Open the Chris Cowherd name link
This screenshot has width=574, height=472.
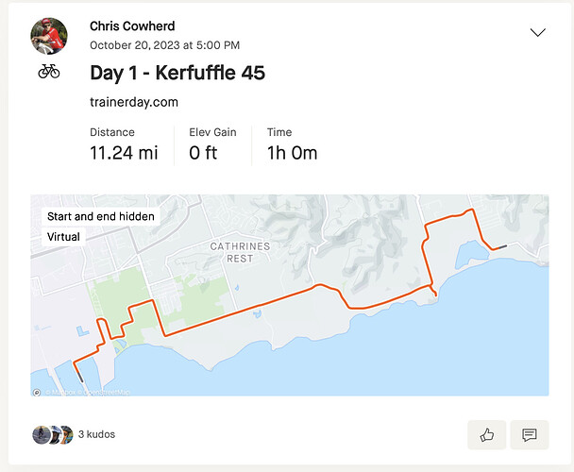pos(132,26)
